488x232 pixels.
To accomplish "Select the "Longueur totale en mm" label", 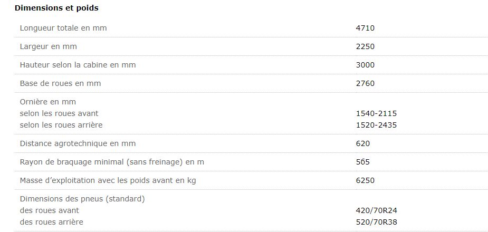I will 63,28.
